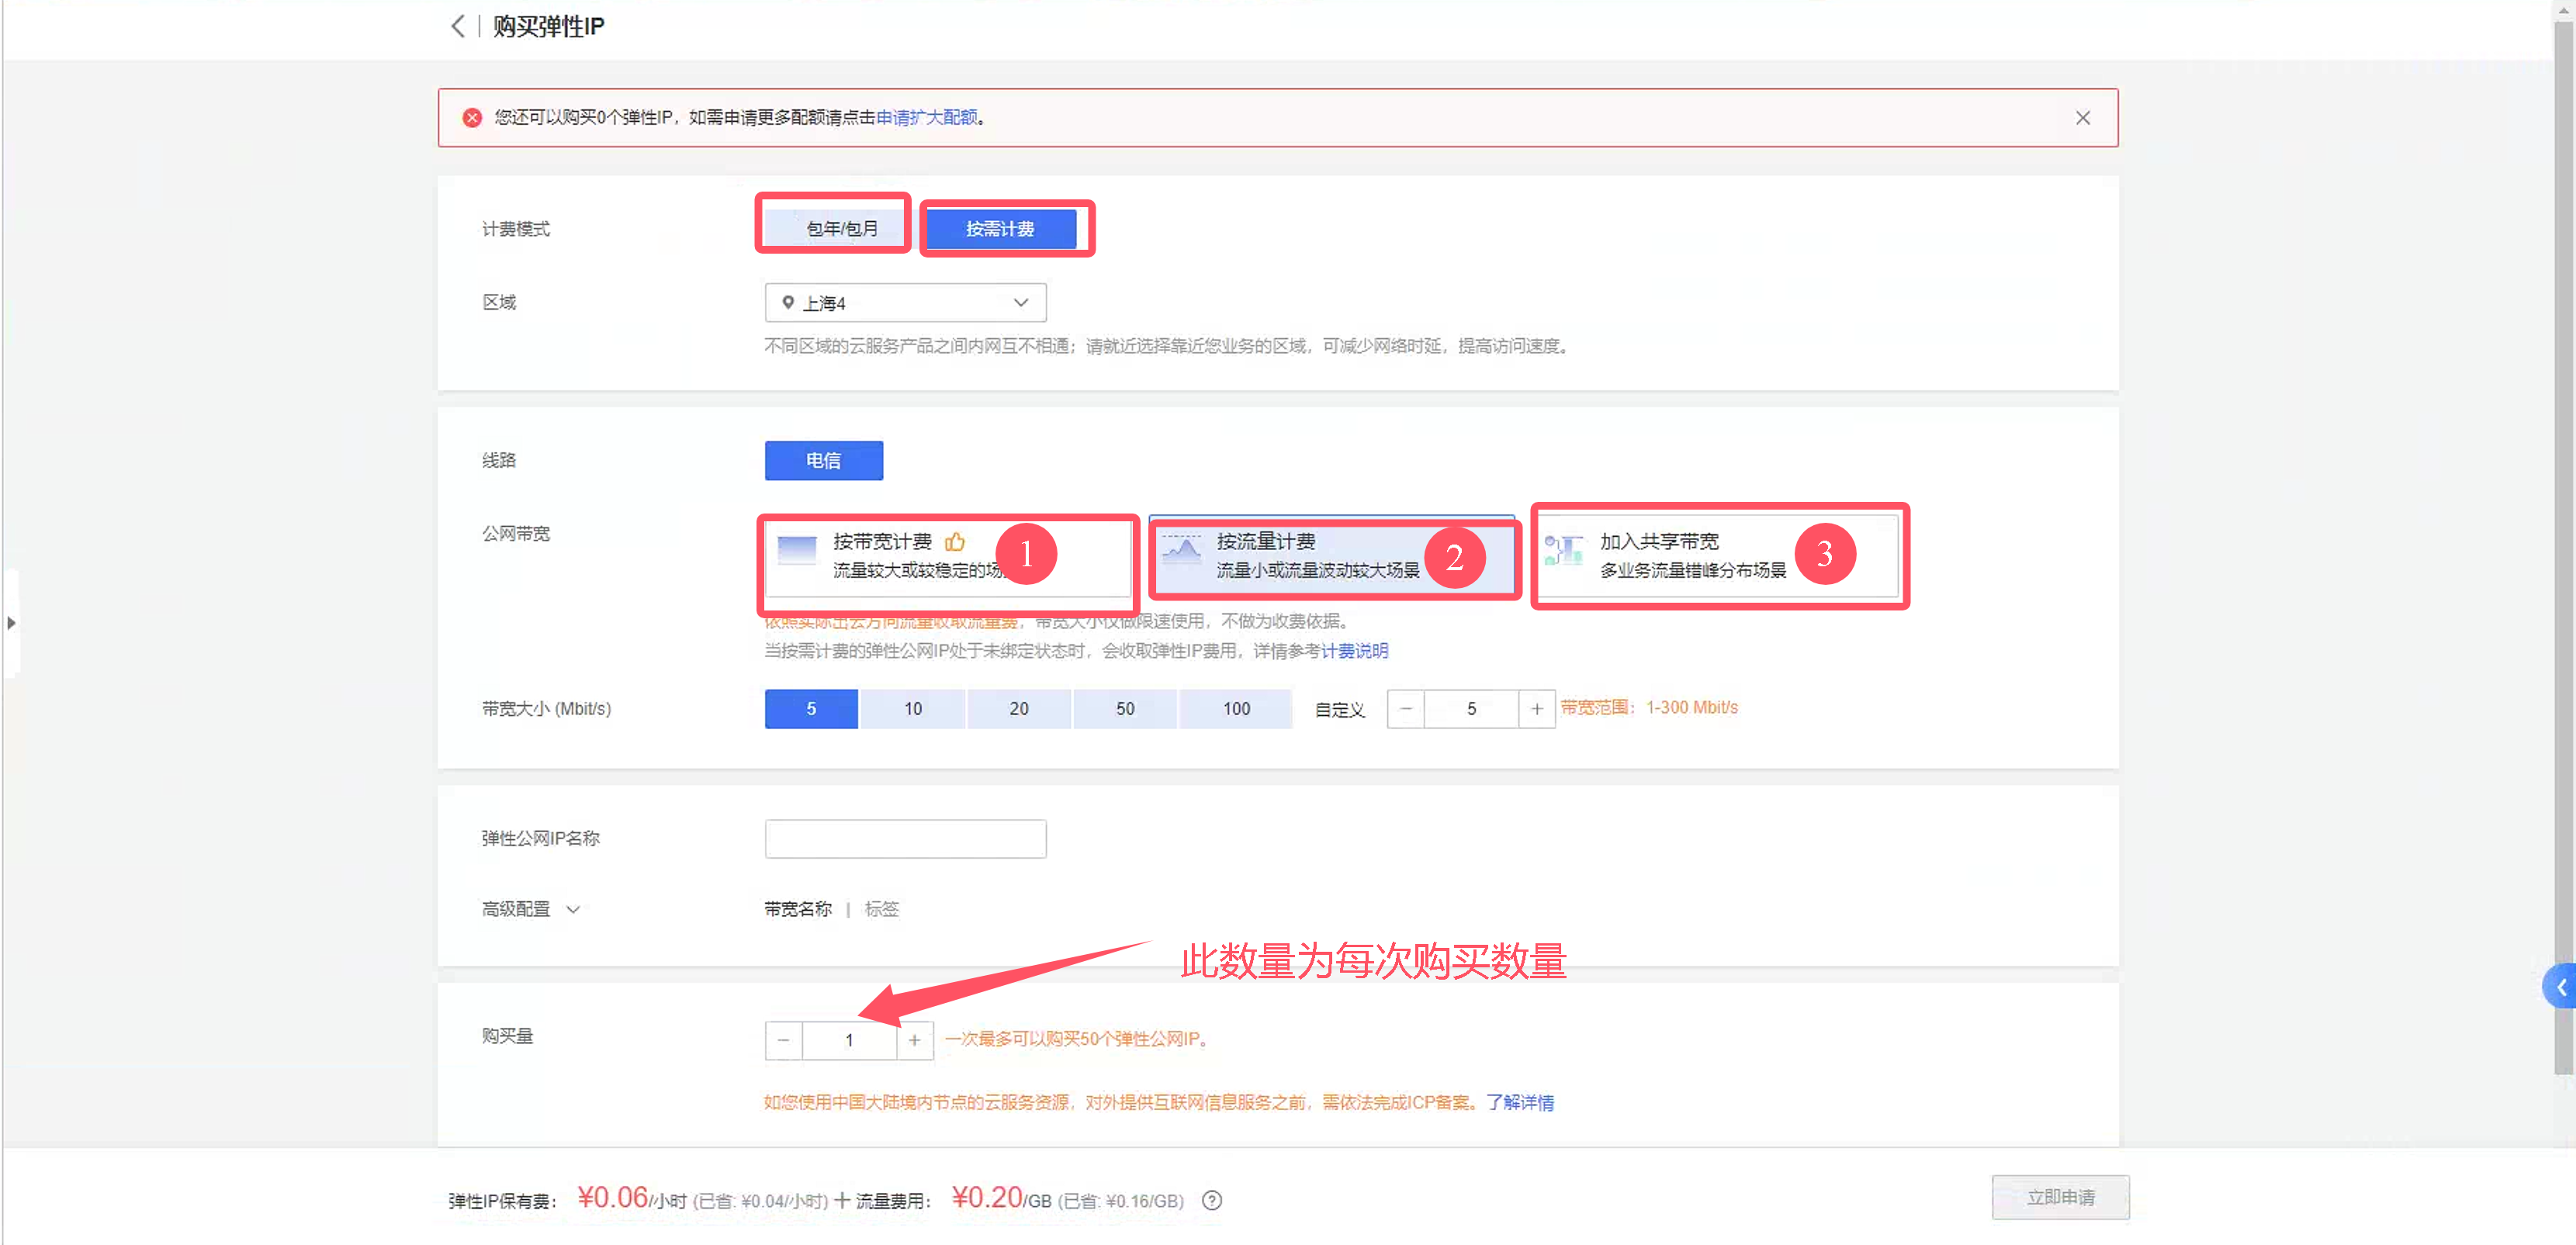Click the custom bandwidth value field
Viewport: 2576px width, 1245px height.
click(1471, 709)
